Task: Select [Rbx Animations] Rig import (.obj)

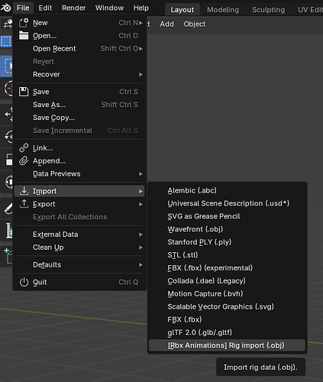Action: (227, 345)
